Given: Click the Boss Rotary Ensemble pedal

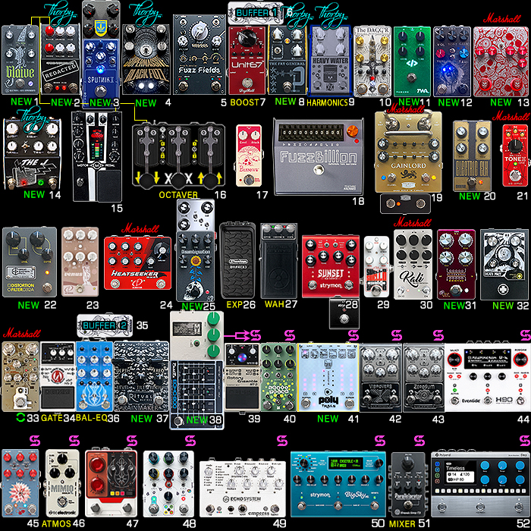Looking at the screenshot, I should (243, 377).
